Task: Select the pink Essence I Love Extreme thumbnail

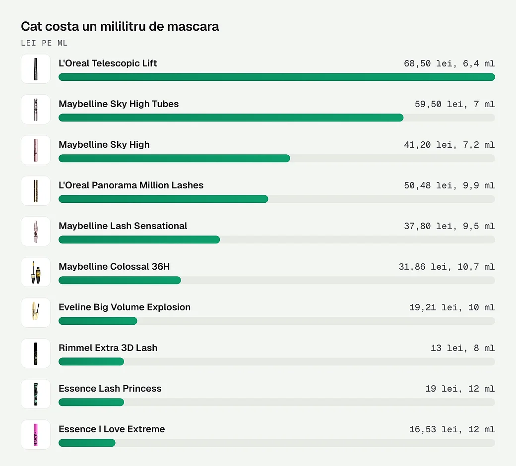Action: point(36,434)
